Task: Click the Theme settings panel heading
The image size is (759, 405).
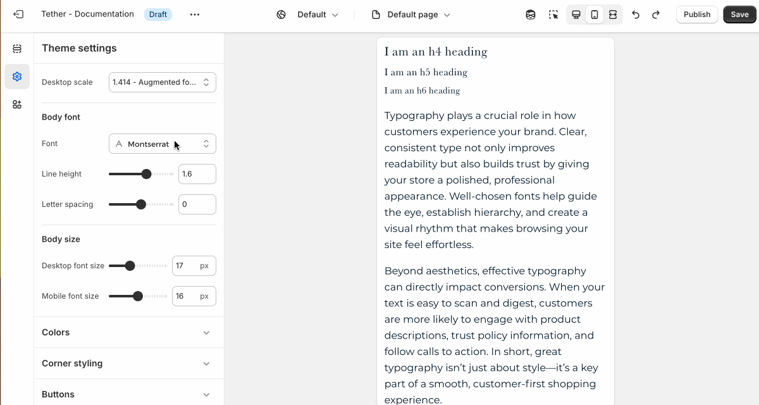Action: pyautogui.click(x=79, y=48)
